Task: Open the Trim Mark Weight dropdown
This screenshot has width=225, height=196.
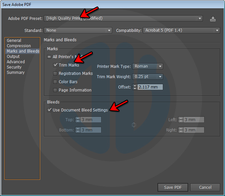Action: 147,77
